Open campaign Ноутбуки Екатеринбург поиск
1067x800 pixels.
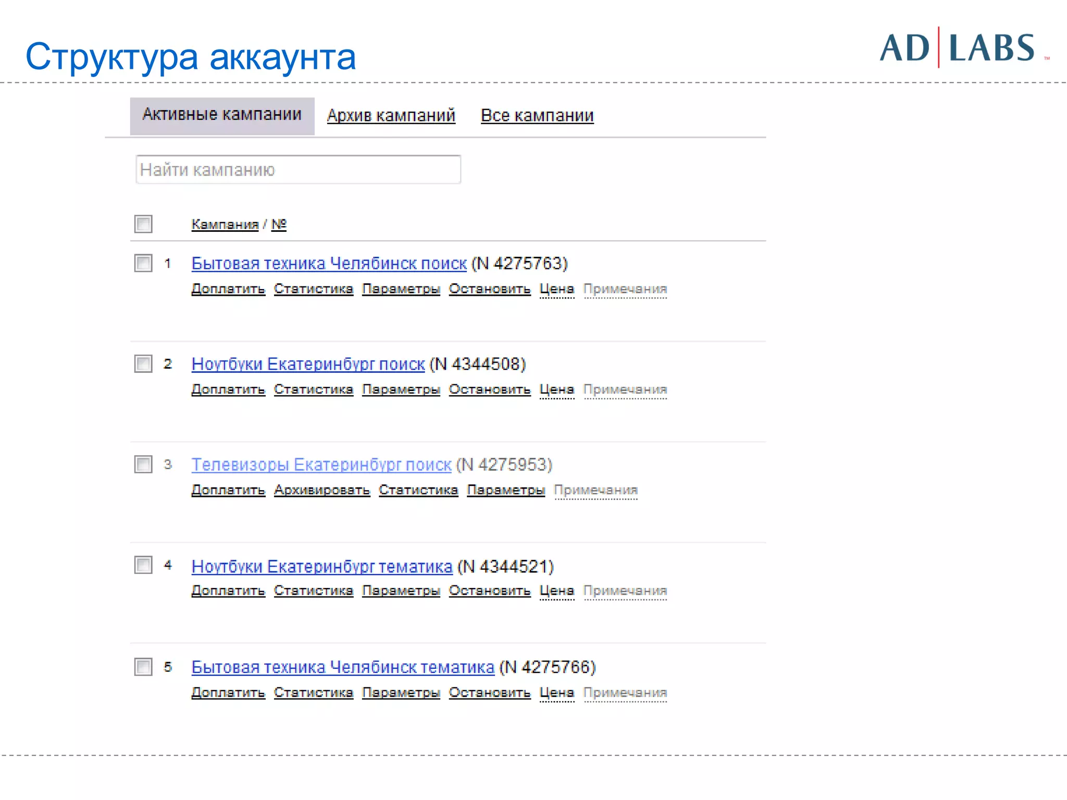click(308, 364)
